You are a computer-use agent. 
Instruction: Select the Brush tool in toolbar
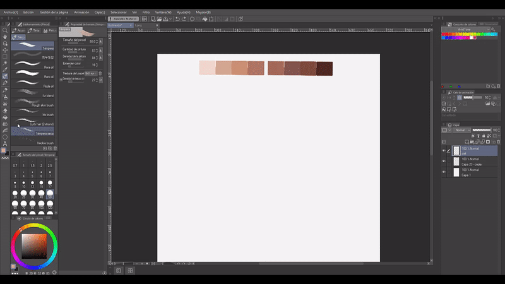click(x=5, y=76)
